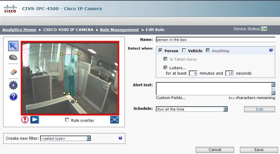Viewport: 280px width, 154px height.
Task: Save the rule
Action: coord(259,150)
